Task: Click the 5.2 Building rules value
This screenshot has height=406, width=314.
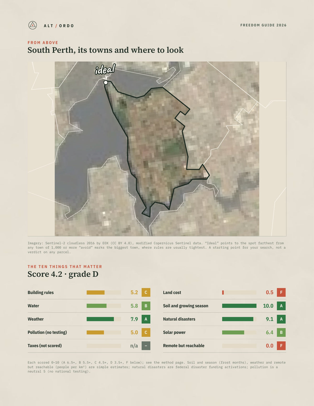Action: pyautogui.click(x=134, y=292)
